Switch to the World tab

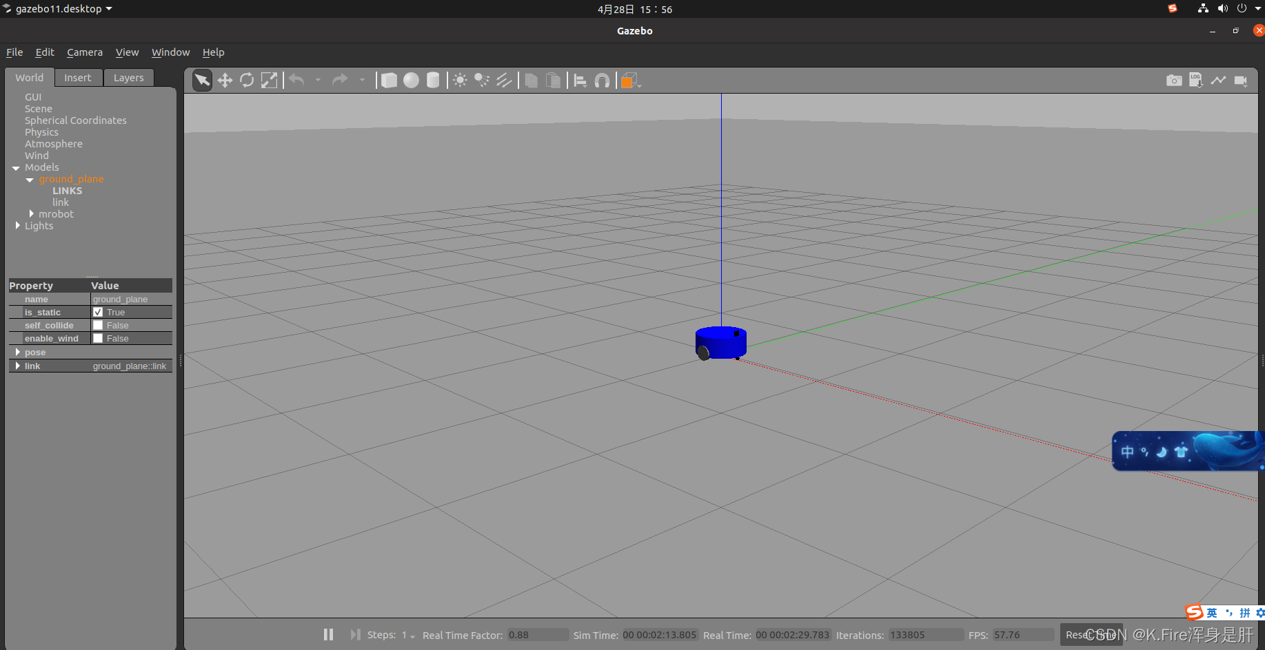point(30,78)
